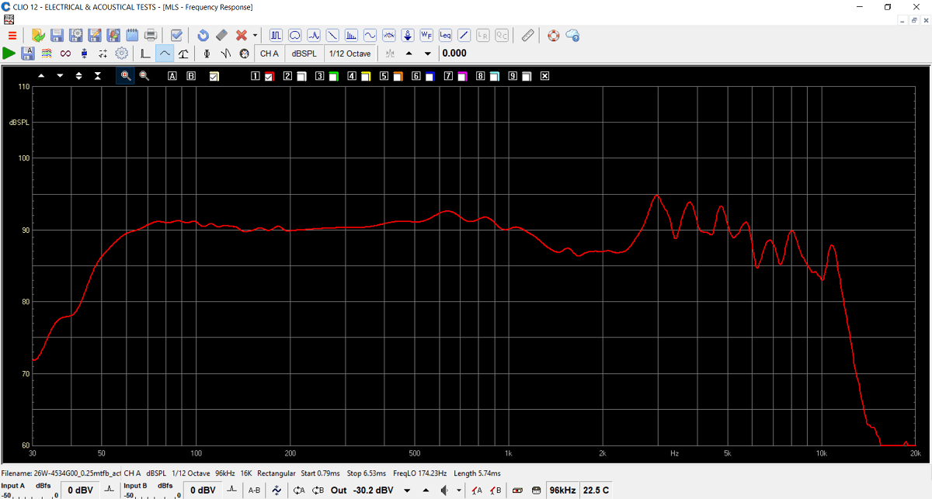Toggle the yellow main curve checkbox
Image resolution: width=932 pixels, height=499 pixels.
point(214,76)
